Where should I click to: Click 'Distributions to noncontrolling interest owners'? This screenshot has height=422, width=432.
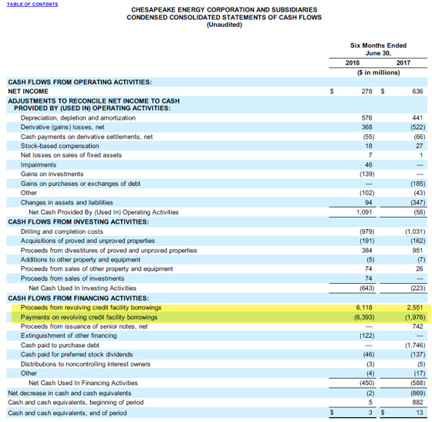click(x=86, y=364)
